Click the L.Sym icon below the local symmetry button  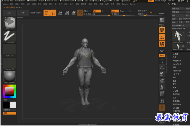point(162,51)
